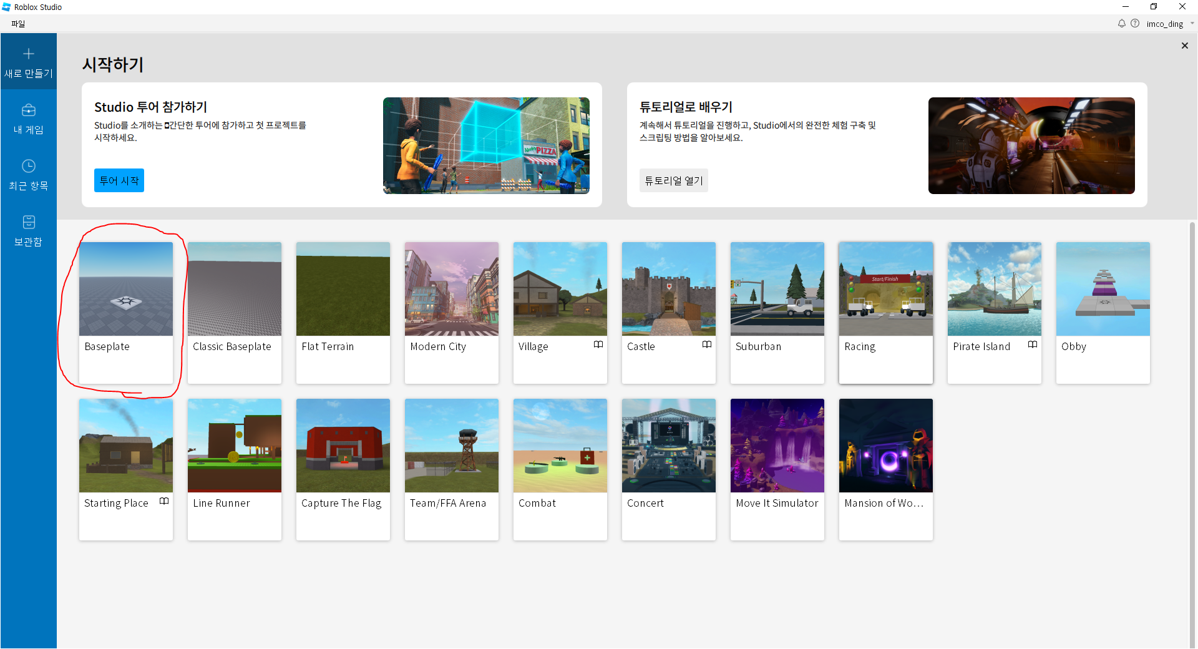Select the Baseplate template thumbnail

126,289
